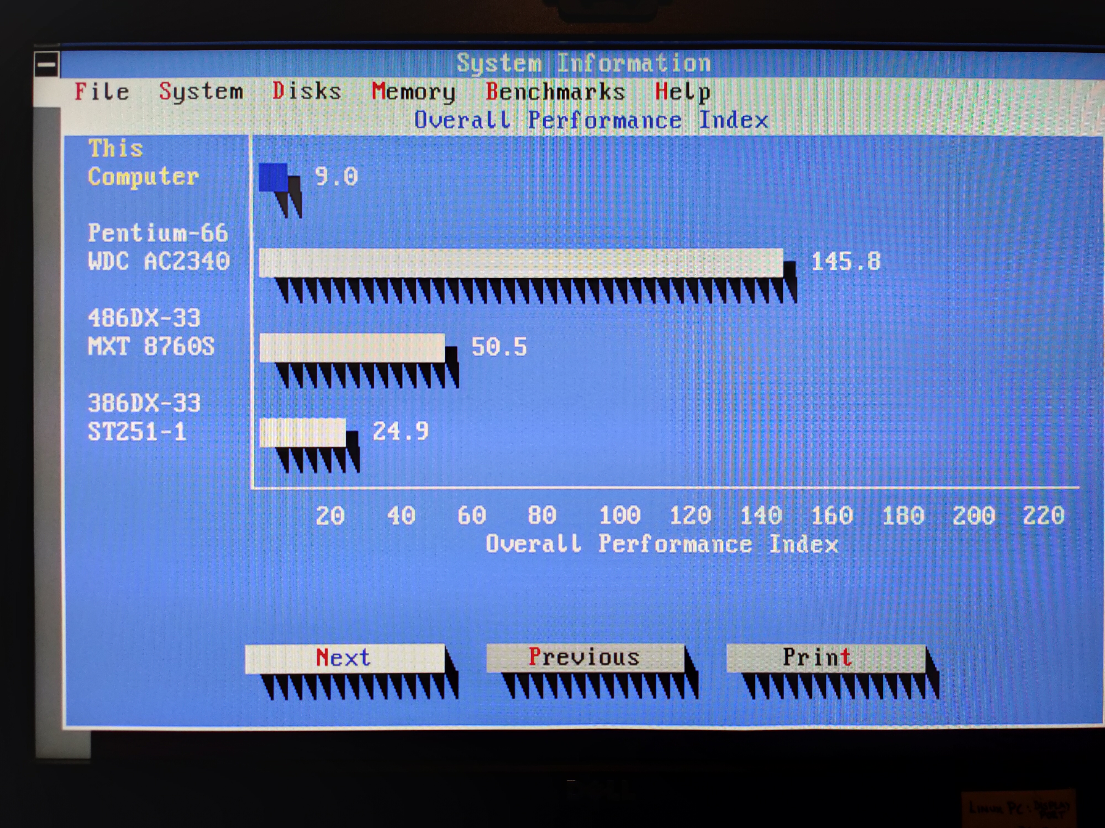Viewport: 1105px width, 828px height.
Task: Open the Benchmarks menu
Action: pos(555,92)
